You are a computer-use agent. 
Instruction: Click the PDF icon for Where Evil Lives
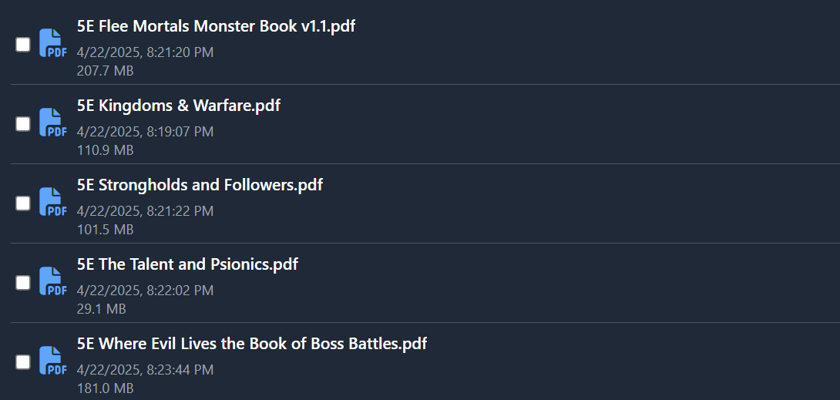(53, 361)
